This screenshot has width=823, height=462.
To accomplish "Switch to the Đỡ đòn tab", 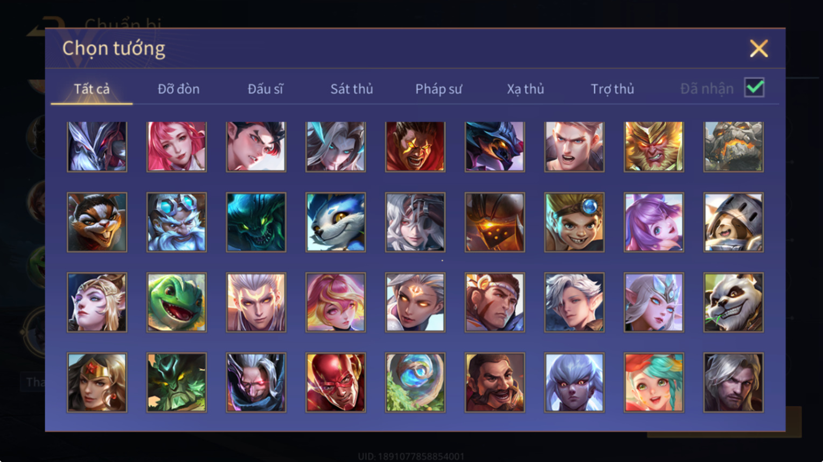I will click(x=178, y=89).
